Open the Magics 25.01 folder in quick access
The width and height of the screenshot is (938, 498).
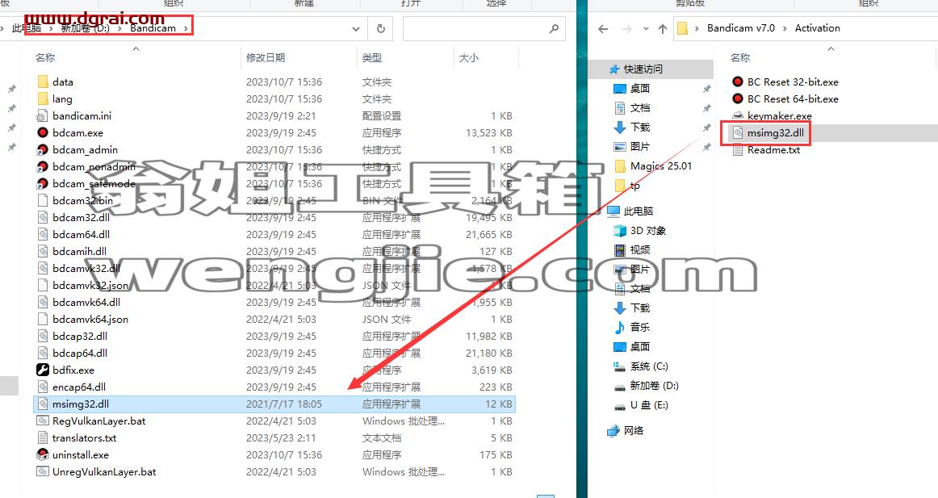pyautogui.click(x=661, y=165)
